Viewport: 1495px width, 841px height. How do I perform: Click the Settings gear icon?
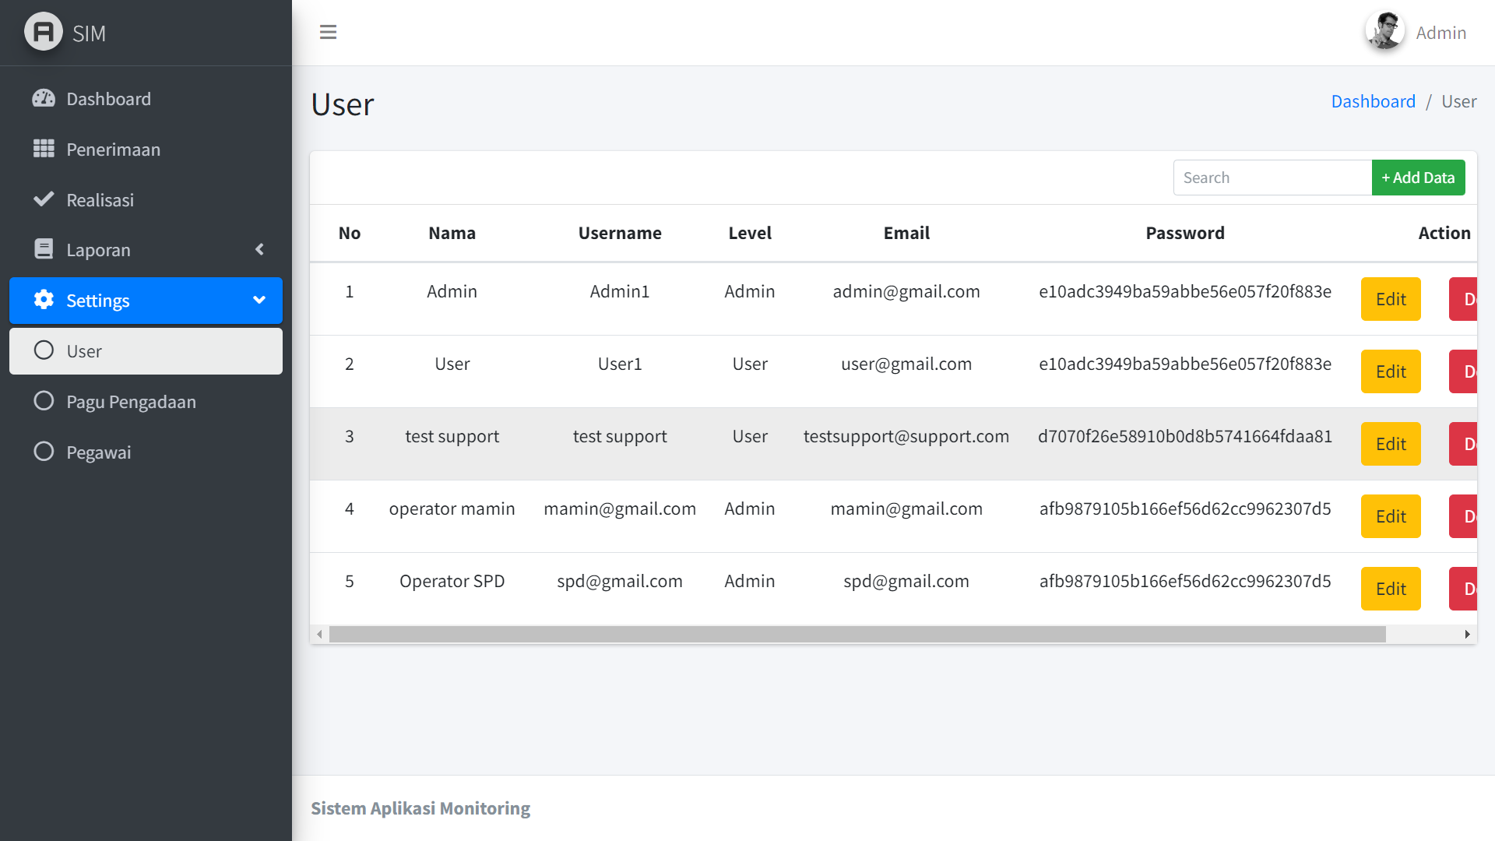point(44,300)
